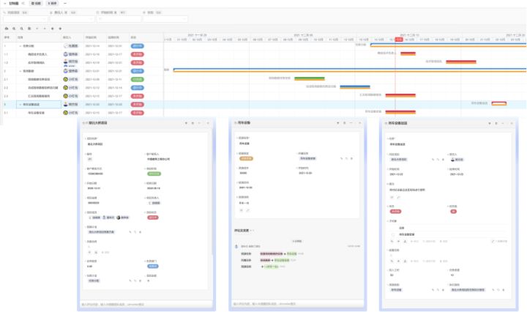Click the responsible person avatar in row 1
Screen dimensions: 527x312
click(66, 45)
